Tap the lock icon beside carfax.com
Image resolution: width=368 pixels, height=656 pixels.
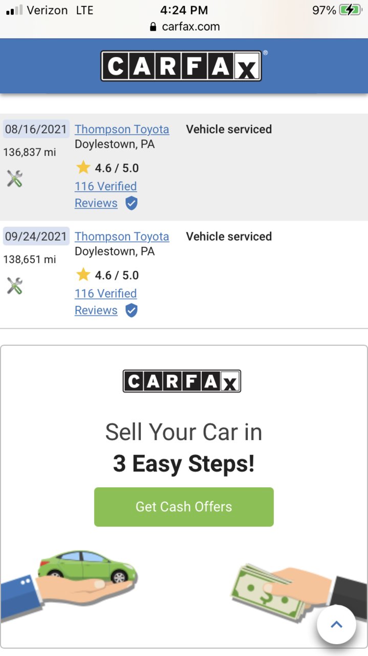(153, 27)
